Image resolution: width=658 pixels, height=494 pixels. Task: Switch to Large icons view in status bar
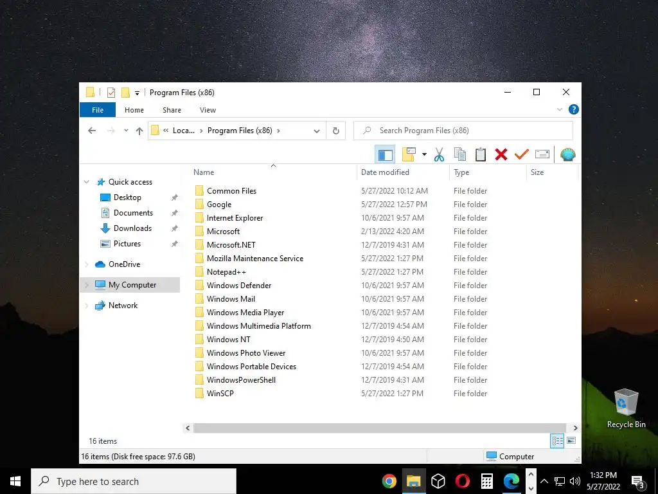click(x=571, y=441)
